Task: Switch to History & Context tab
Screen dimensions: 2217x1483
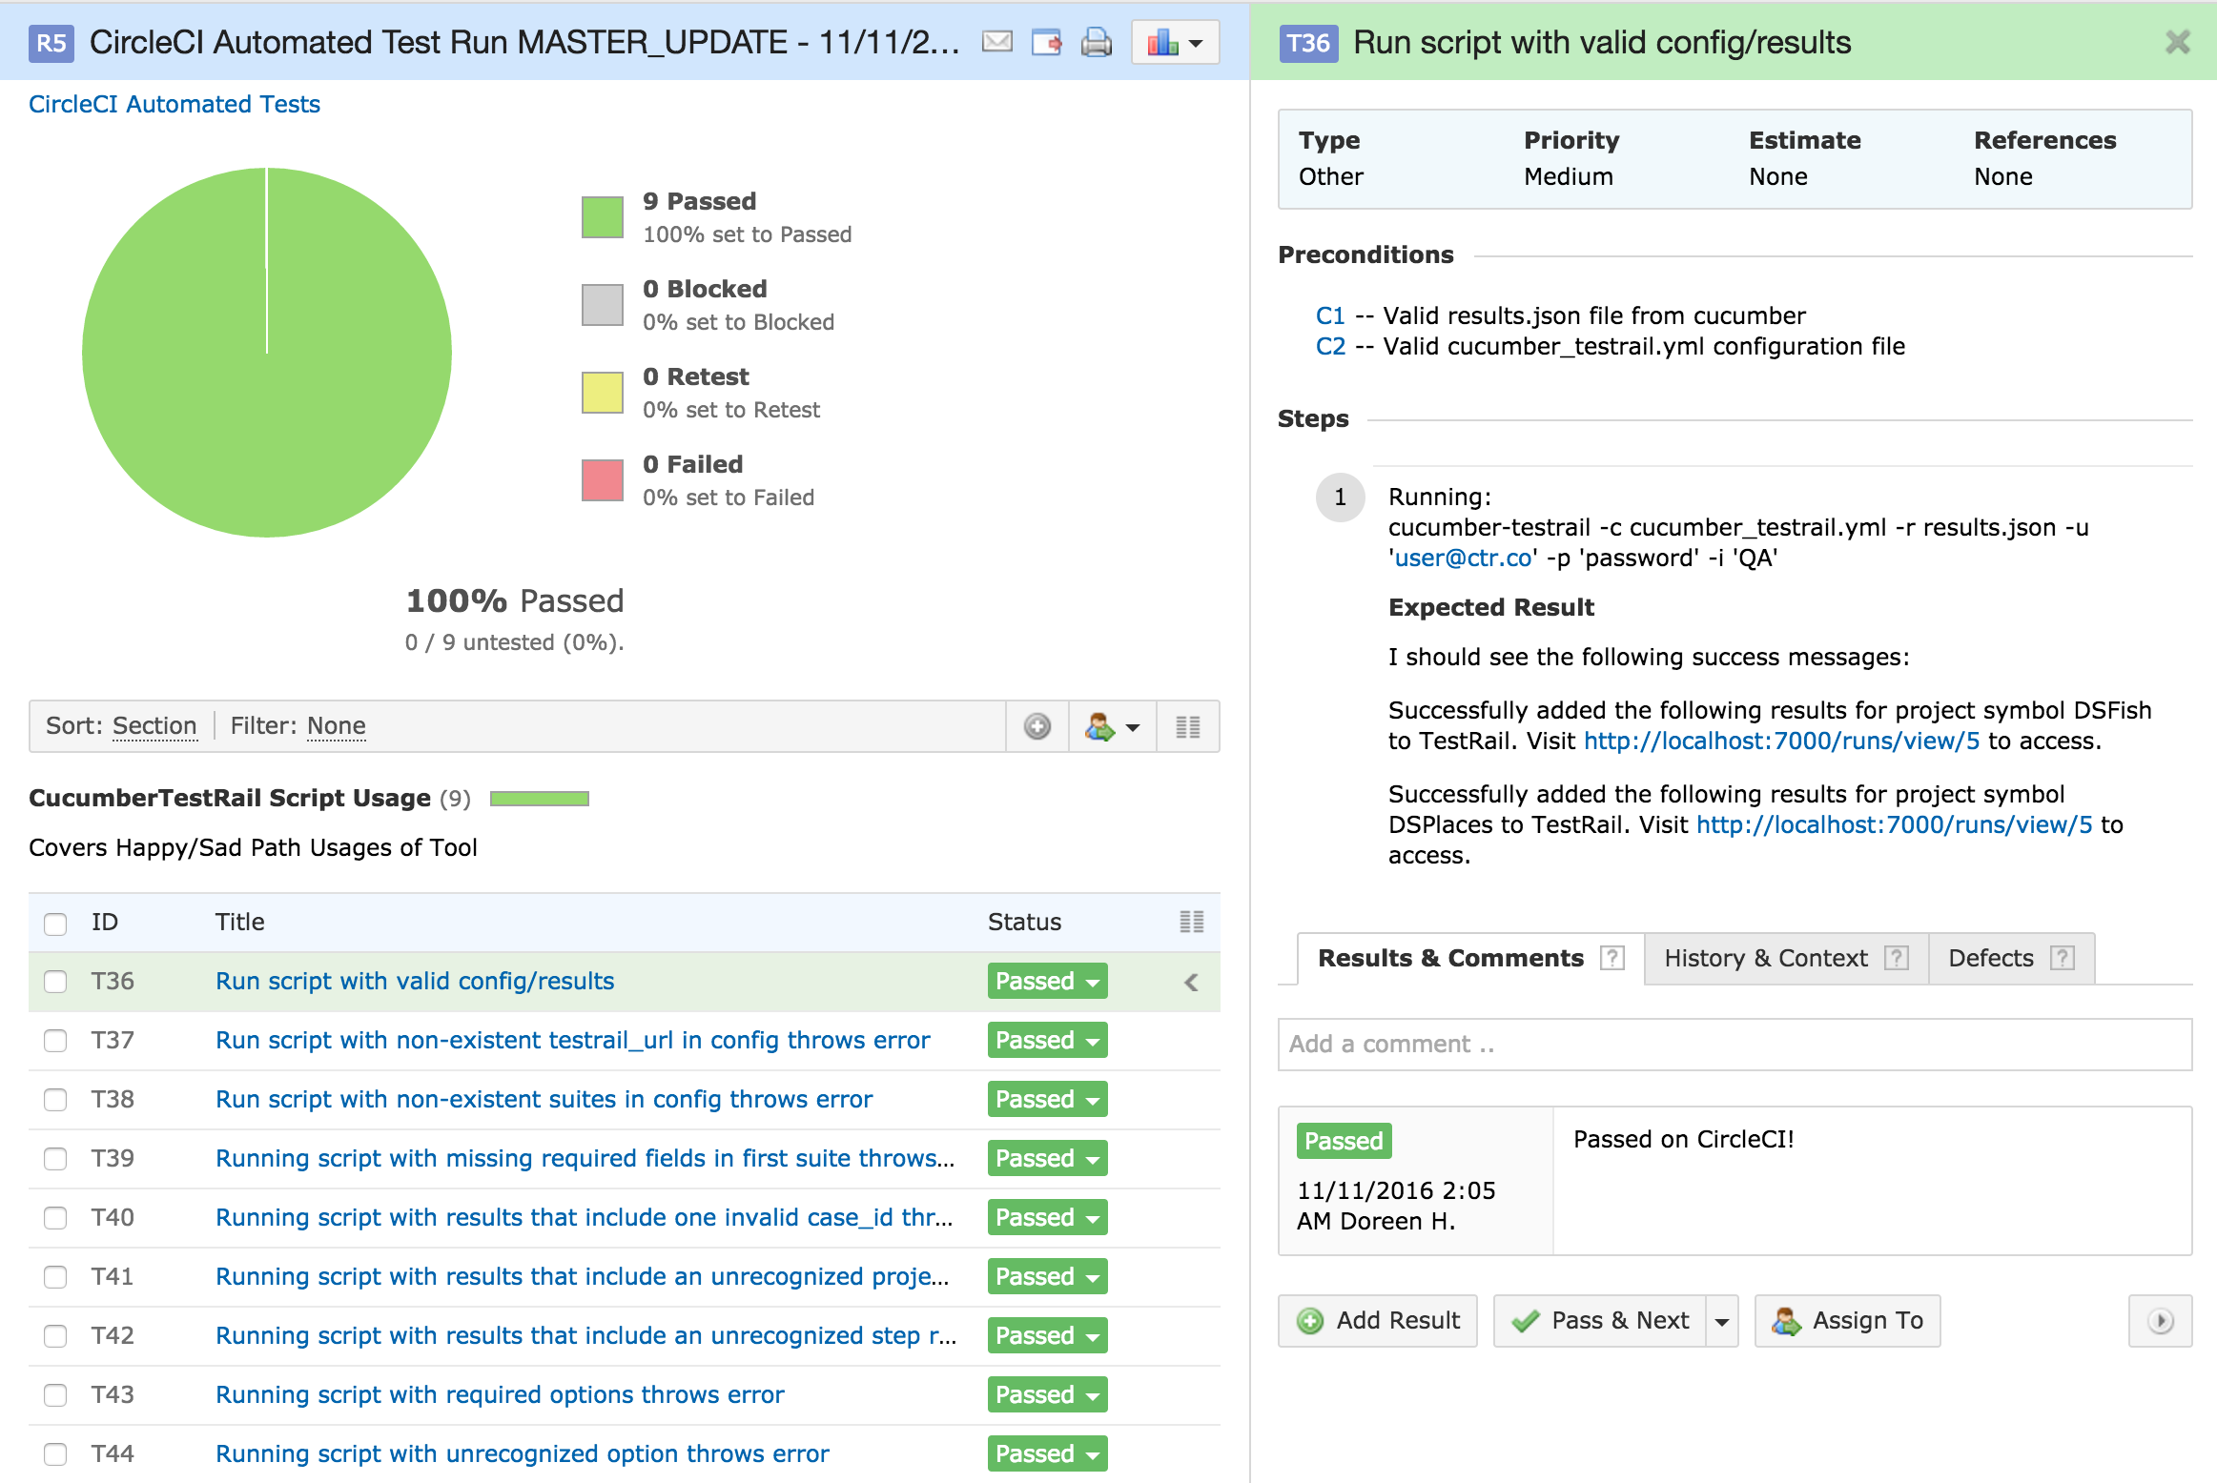Action: (x=1765, y=958)
